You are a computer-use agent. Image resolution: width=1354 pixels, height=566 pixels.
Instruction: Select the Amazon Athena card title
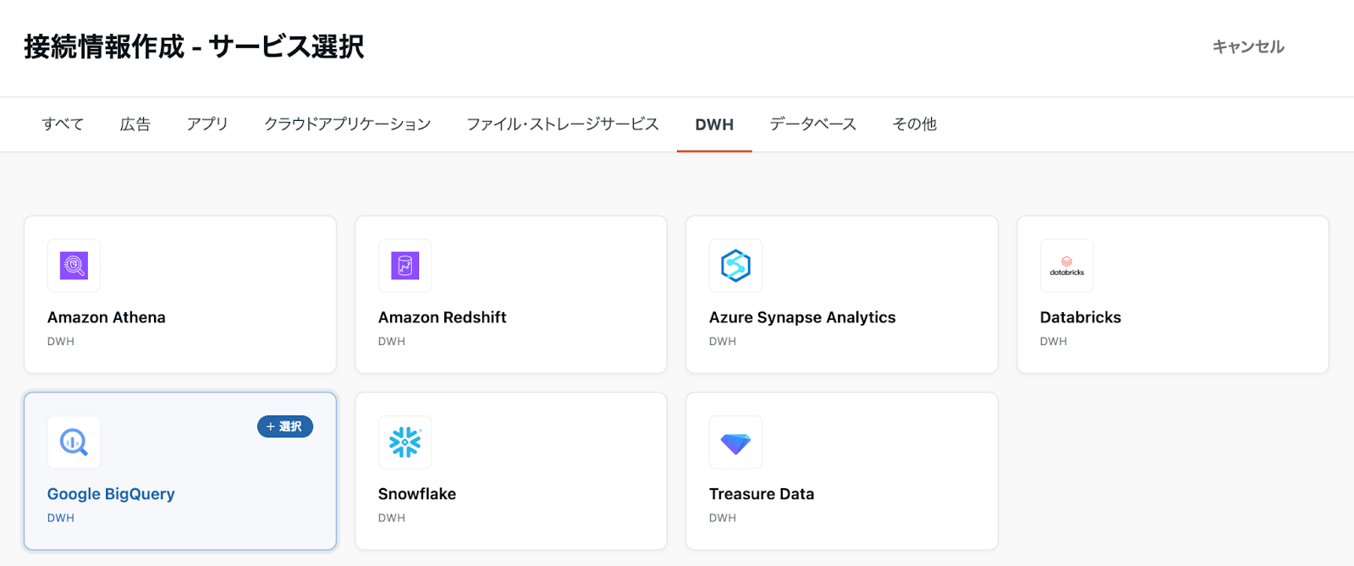coord(107,317)
